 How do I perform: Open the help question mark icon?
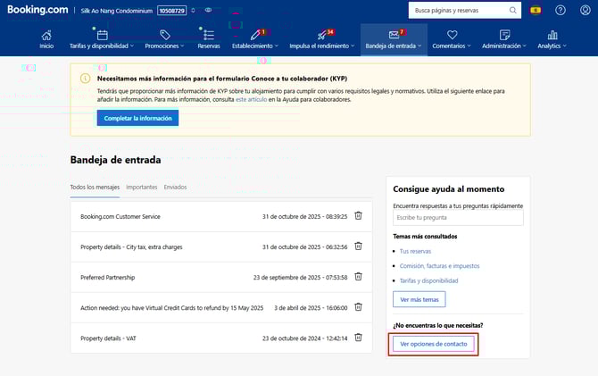[x=561, y=11]
